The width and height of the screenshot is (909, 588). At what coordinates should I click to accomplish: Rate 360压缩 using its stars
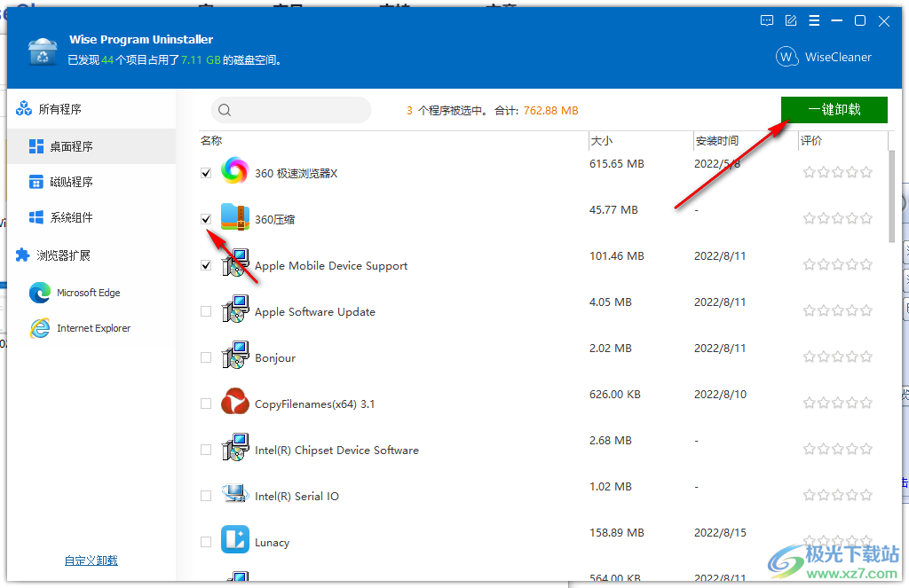(x=838, y=218)
